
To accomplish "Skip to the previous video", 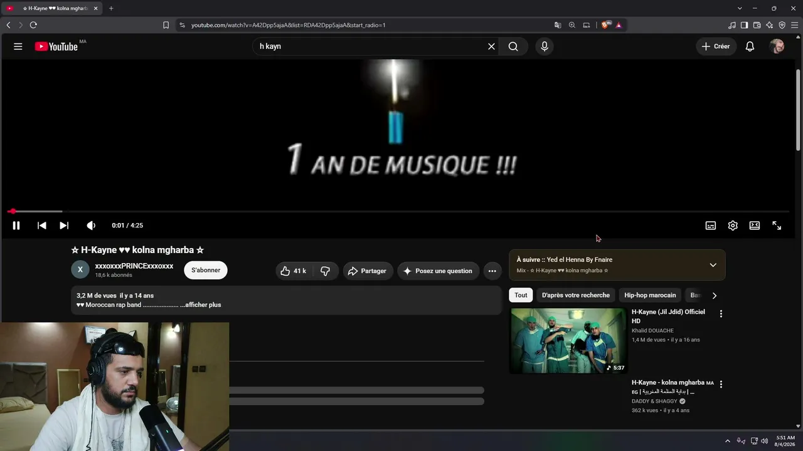I will (x=41, y=225).
